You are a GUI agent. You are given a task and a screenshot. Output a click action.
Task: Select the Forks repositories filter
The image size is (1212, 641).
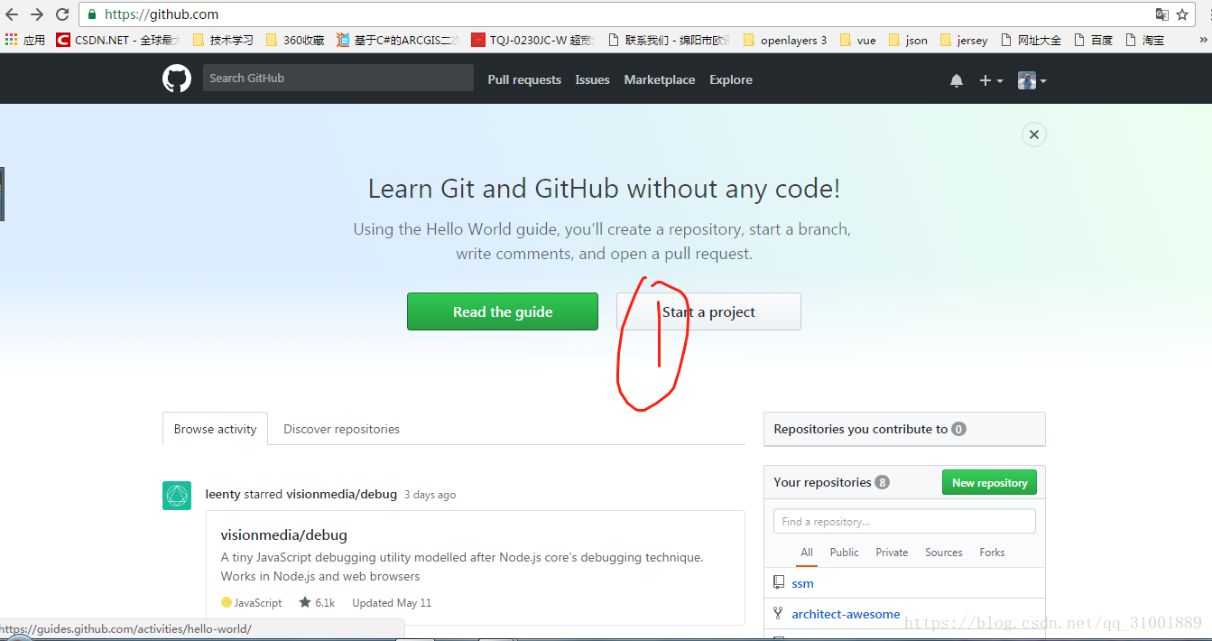pos(992,553)
